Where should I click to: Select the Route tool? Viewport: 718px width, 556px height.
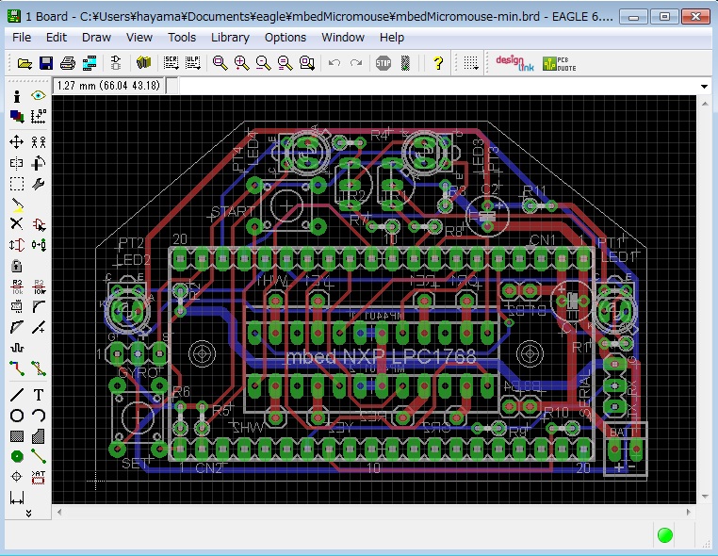[16, 368]
